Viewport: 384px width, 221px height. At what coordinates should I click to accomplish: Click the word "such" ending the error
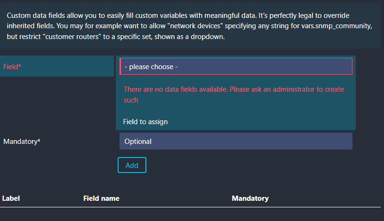(131, 100)
